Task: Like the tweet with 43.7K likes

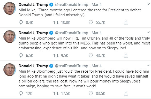Action: click(x=91, y=56)
